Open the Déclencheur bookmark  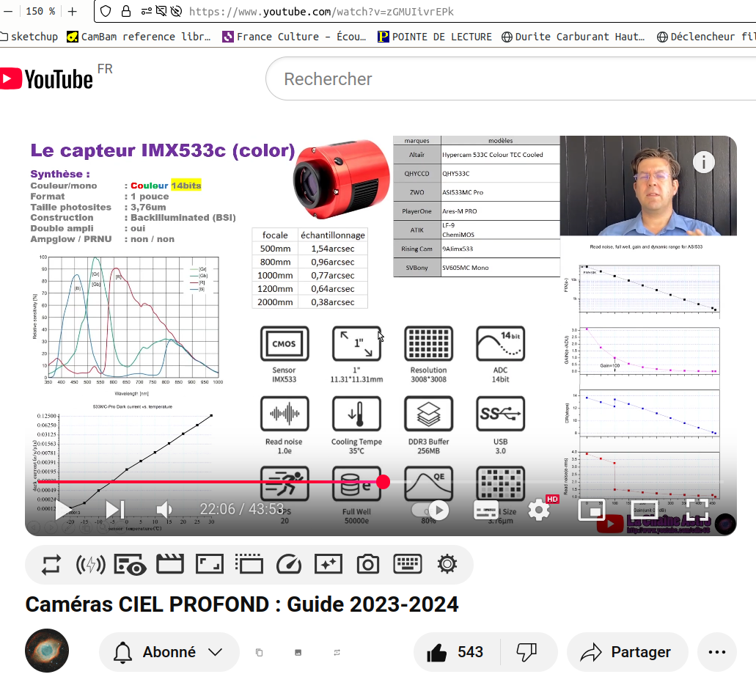tap(706, 37)
